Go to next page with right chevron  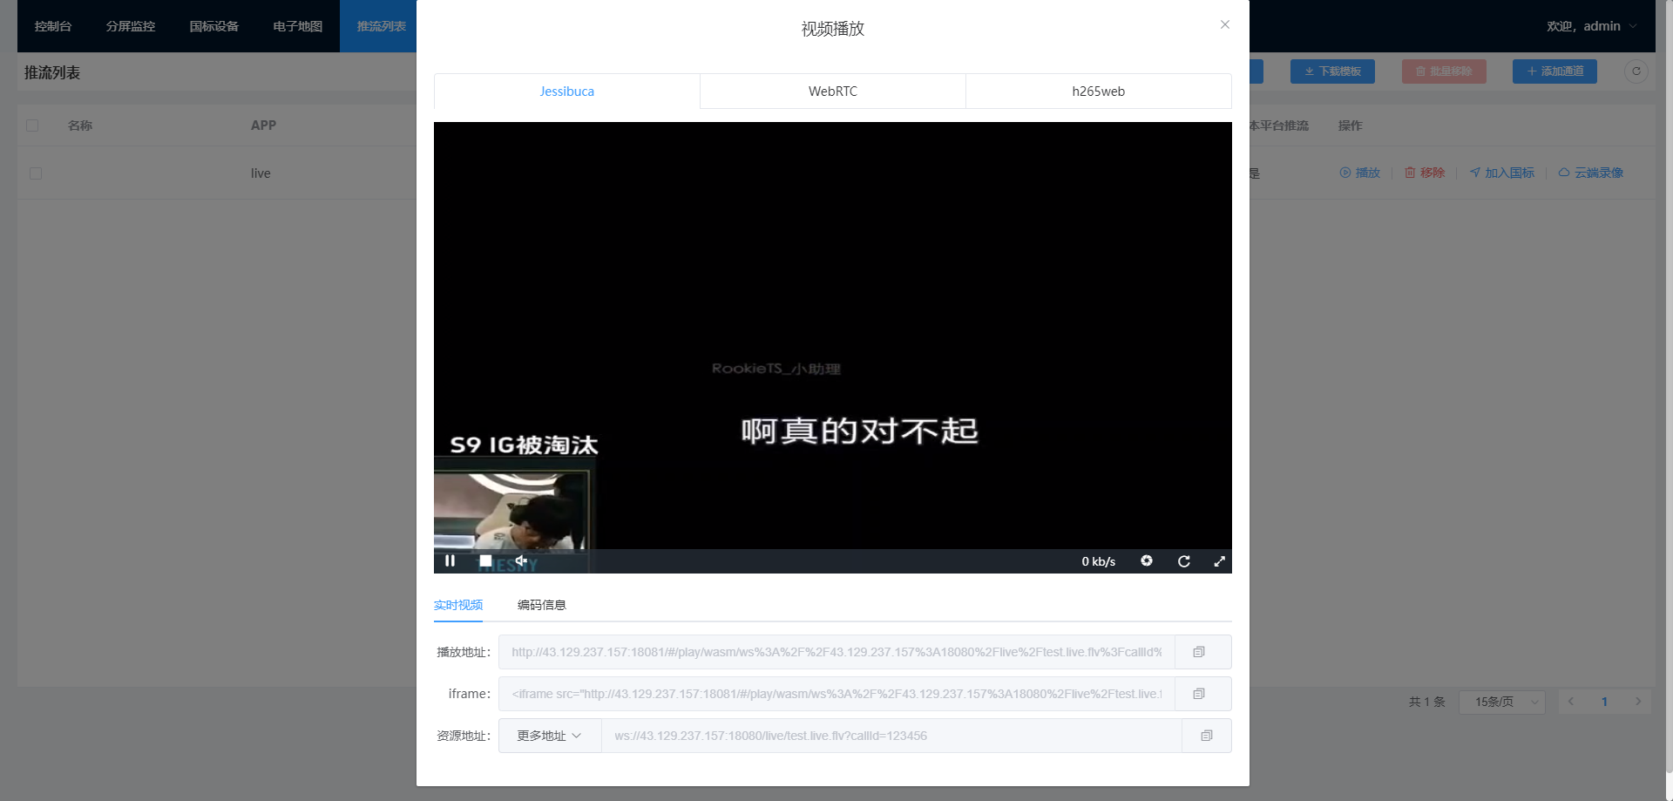click(x=1638, y=702)
